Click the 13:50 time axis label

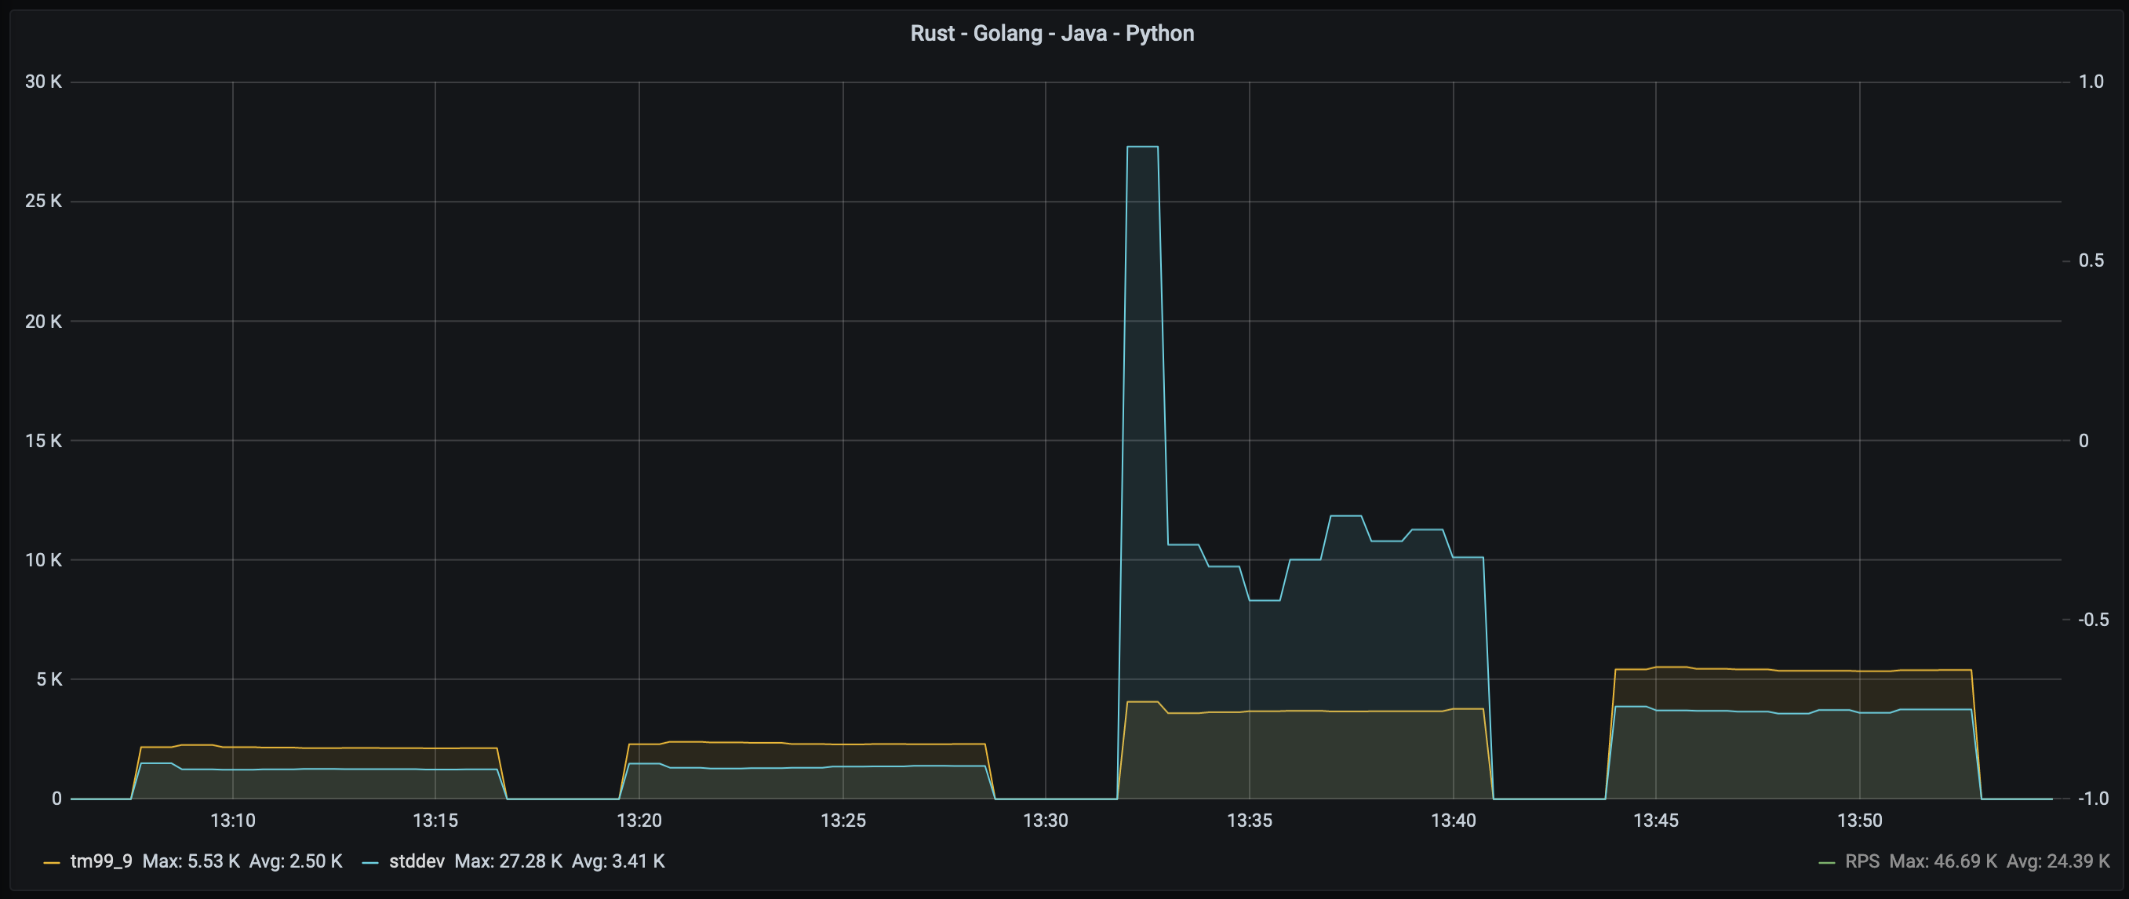point(1860,821)
